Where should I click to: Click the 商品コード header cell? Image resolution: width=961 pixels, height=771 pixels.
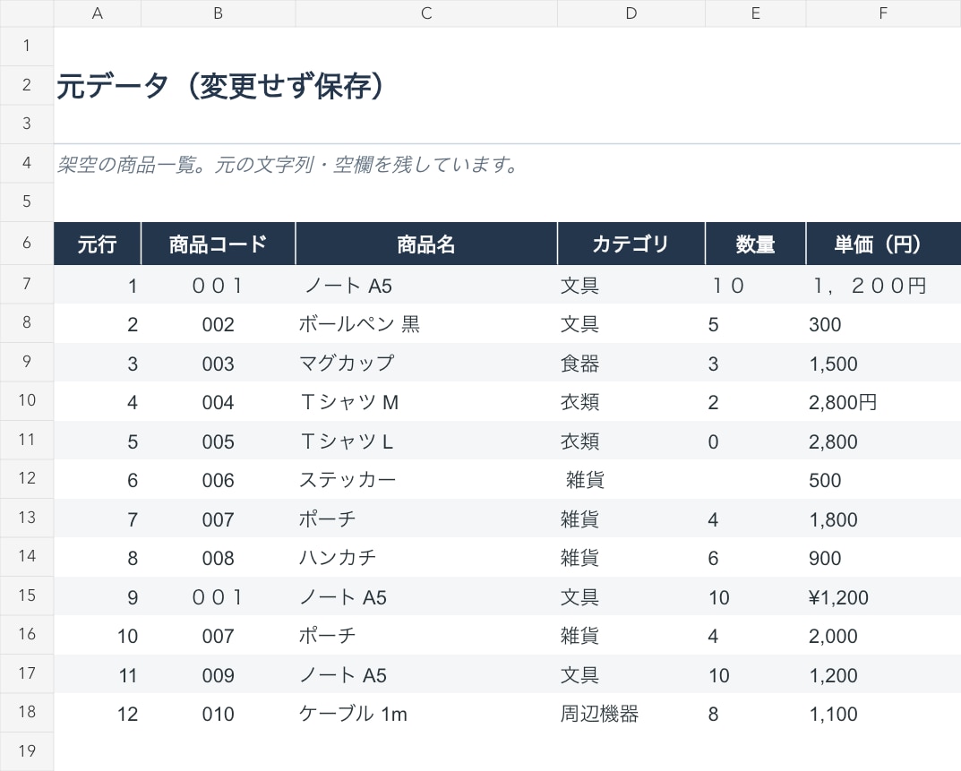[219, 244]
